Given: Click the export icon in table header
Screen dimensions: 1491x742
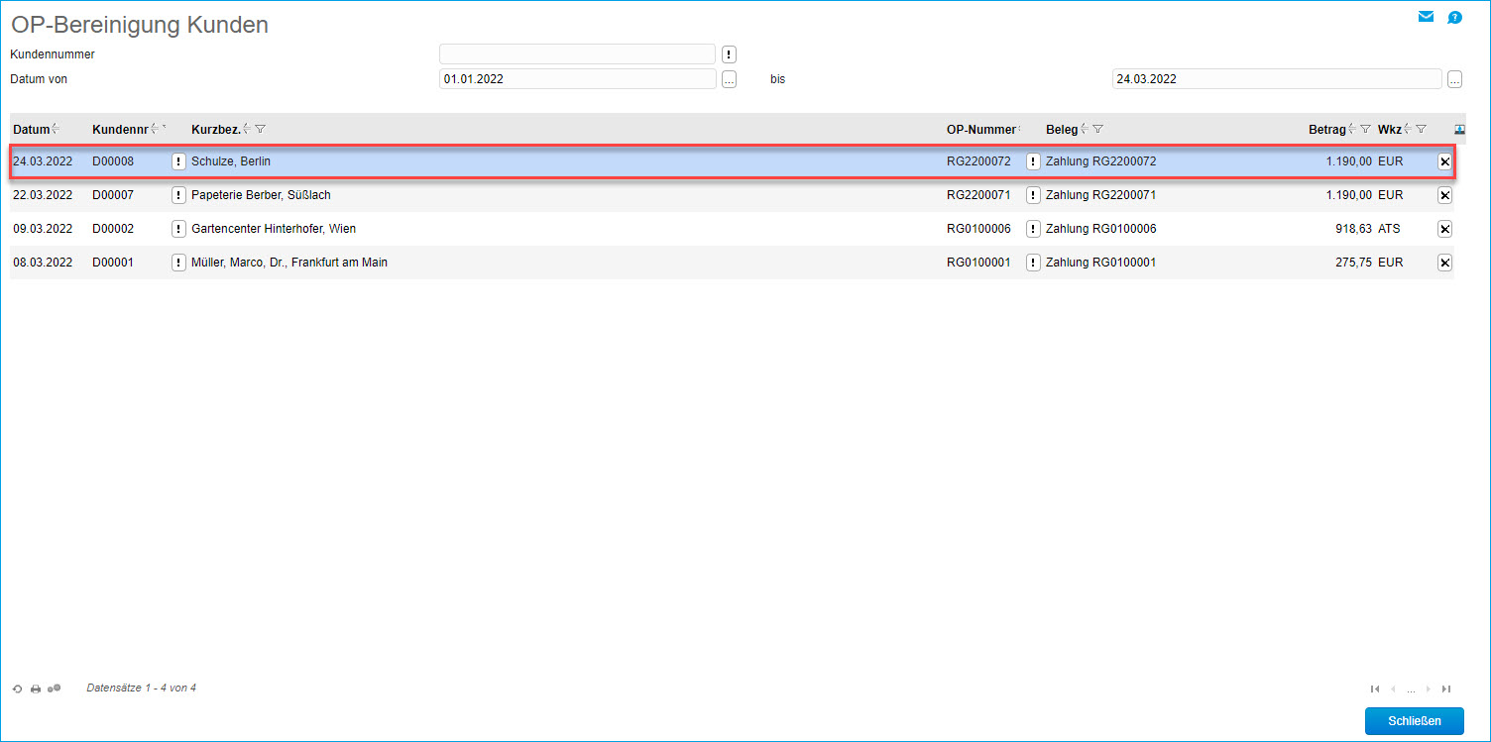Looking at the screenshot, I should 1460,129.
